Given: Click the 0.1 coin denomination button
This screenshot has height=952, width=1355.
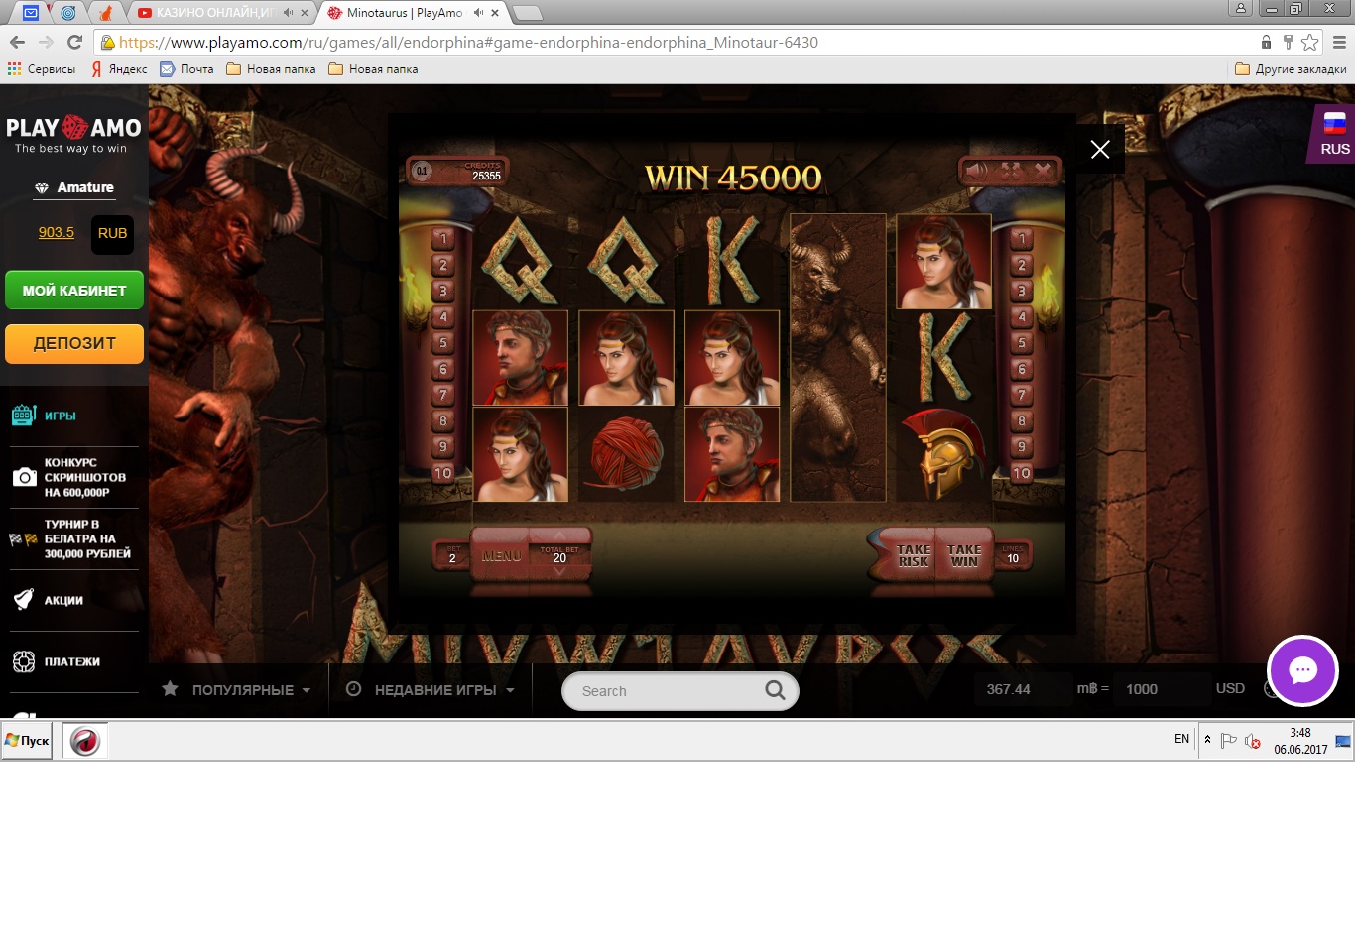Looking at the screenshot, I should pos(422,171).
